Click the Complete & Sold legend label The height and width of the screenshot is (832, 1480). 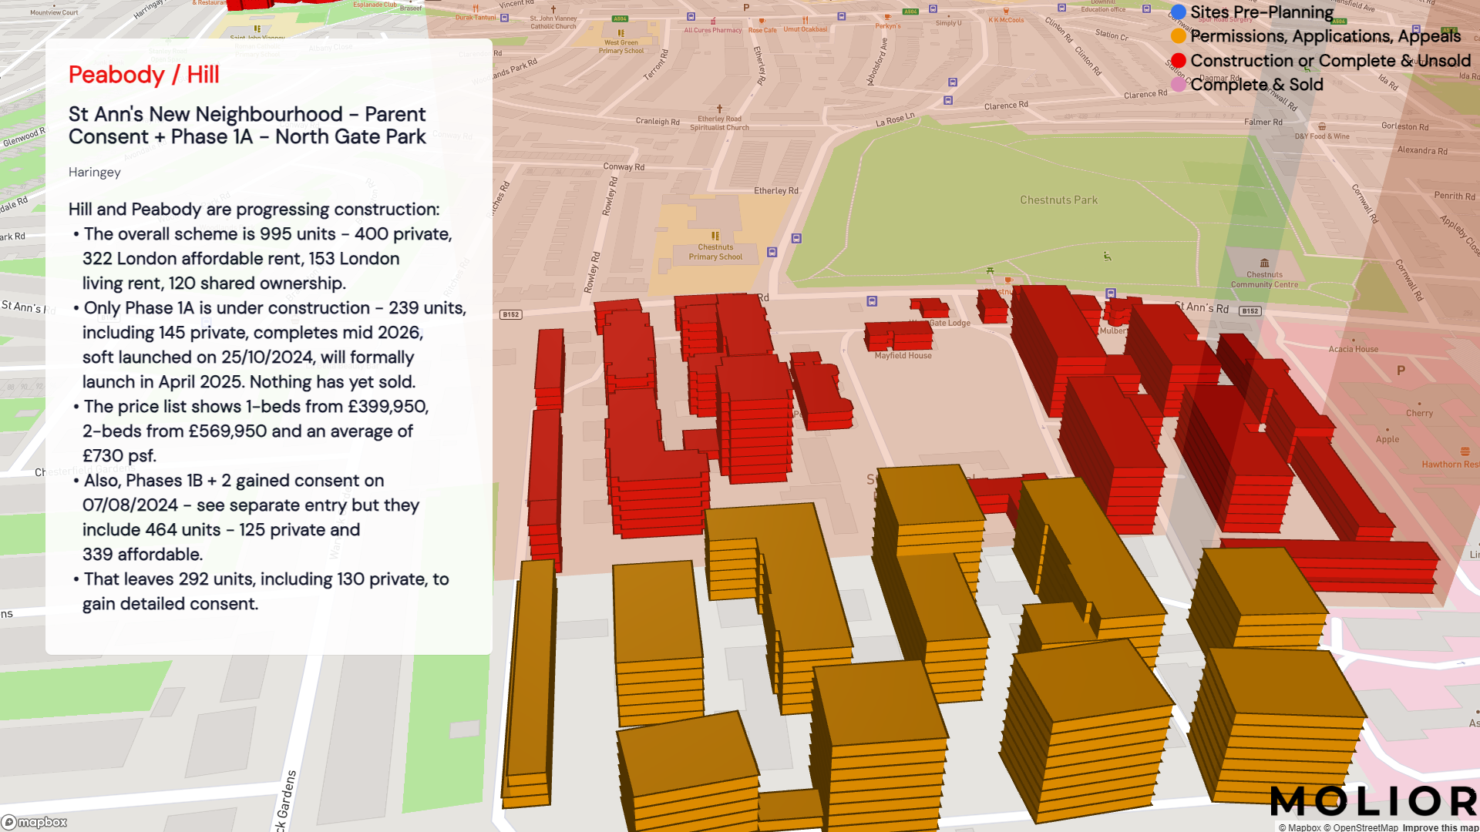click(1256, 85)
